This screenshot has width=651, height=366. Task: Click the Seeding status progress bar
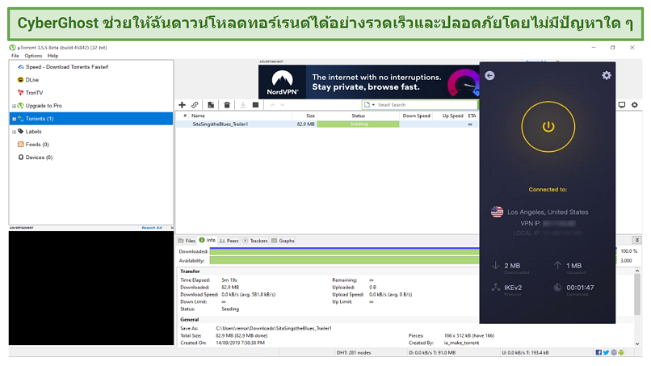pos(359,124)
